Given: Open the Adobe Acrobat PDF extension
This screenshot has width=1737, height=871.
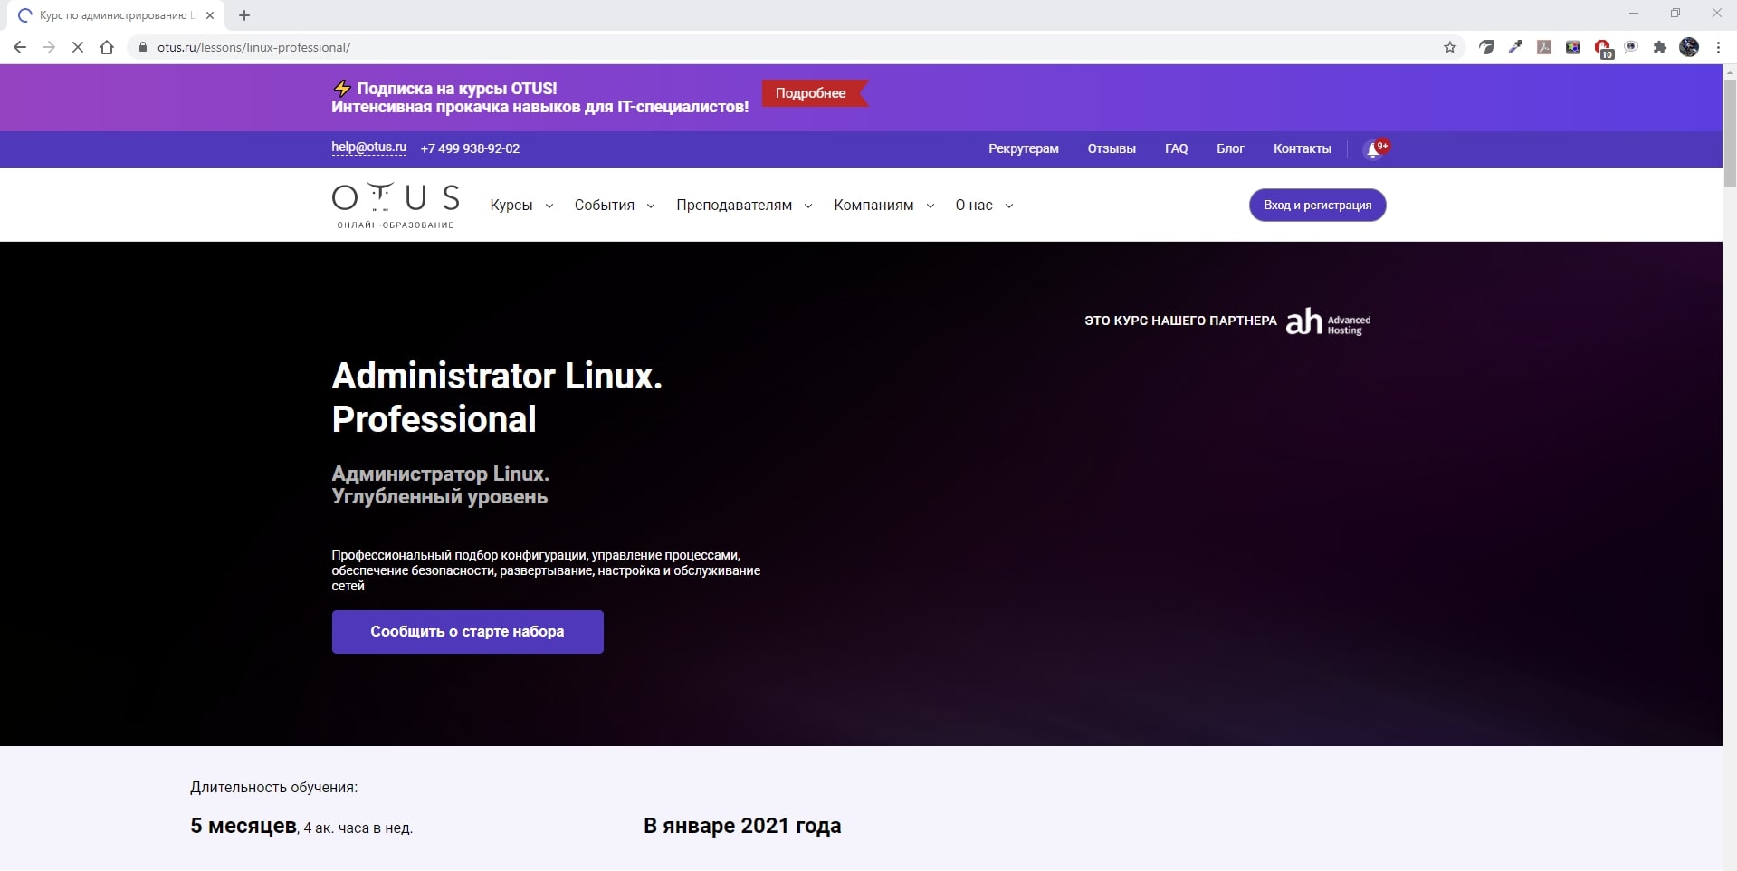Looking at the screenshot, I should click(1544, 47).
